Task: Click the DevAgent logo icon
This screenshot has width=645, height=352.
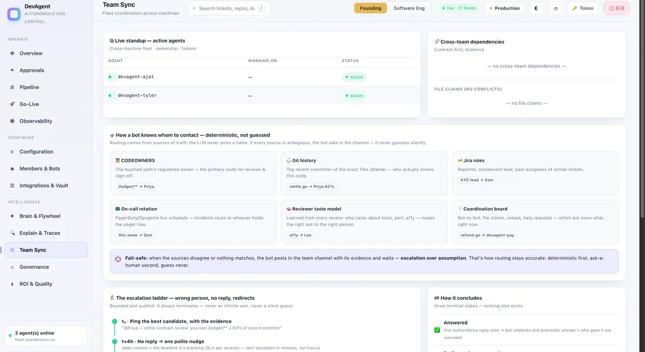Action: click(14, 14)
